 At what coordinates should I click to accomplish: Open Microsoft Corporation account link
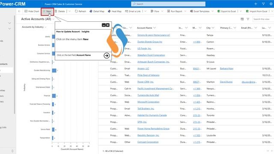[149, 102]
